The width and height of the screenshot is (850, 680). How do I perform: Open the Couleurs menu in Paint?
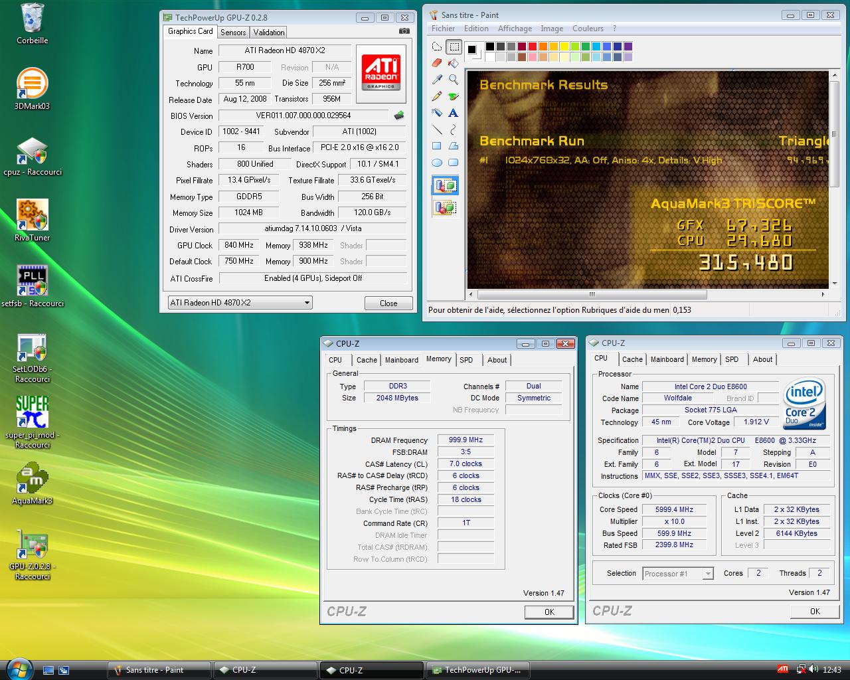click(588, 29)
